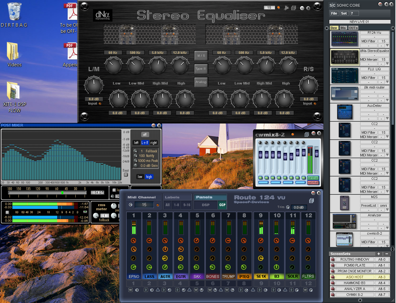Show All labels in Route 124 vu
This screenshot has height=303, width=396.
coord(167,205)
